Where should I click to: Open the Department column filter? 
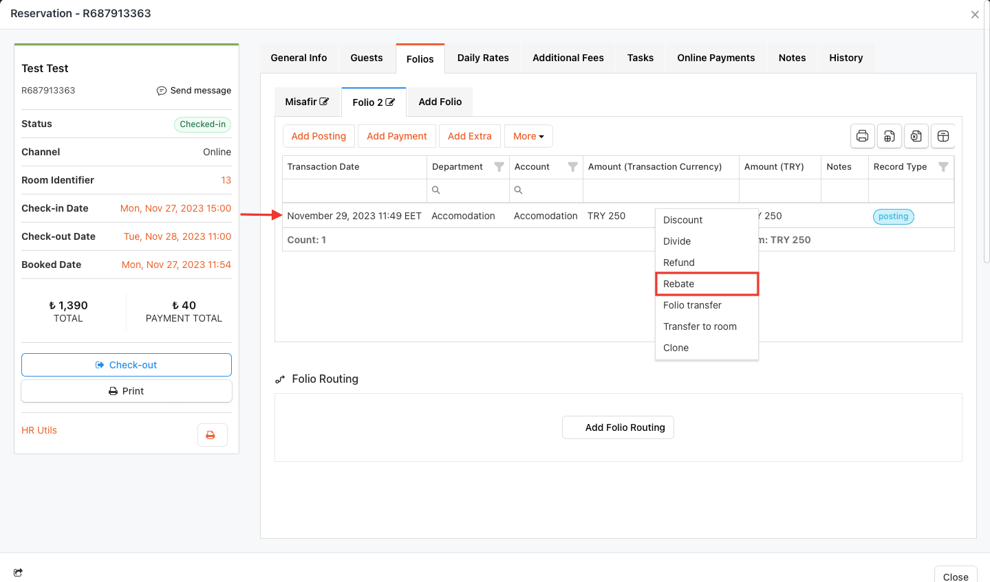click(499, 167)
